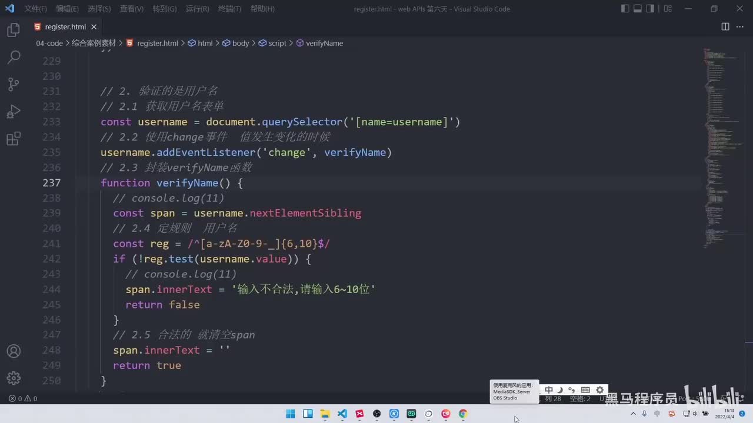Click the 空格: 2 indentation status
Viewport: 753px width, 423px height.
click(580, 398)
